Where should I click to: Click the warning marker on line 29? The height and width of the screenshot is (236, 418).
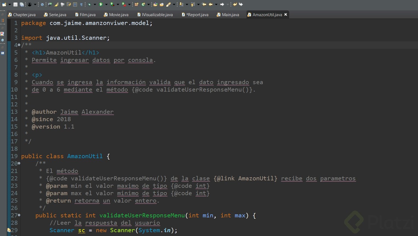pos(9,230)
